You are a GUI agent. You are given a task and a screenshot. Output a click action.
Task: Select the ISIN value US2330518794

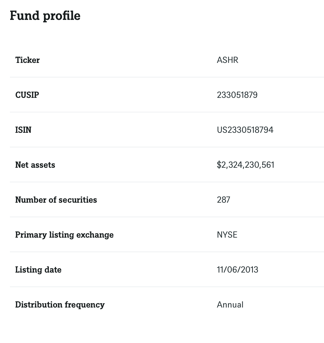point(245,130)
